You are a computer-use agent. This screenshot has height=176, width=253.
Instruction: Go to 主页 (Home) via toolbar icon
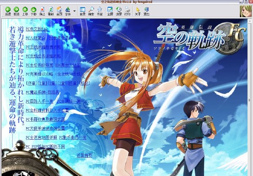[x=59, y=11]
